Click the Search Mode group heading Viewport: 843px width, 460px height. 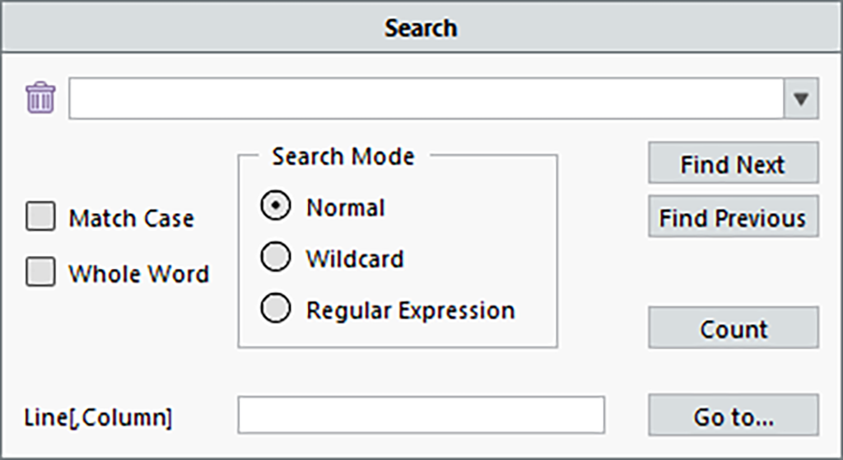pyautogui.click(x=343, y=156)
